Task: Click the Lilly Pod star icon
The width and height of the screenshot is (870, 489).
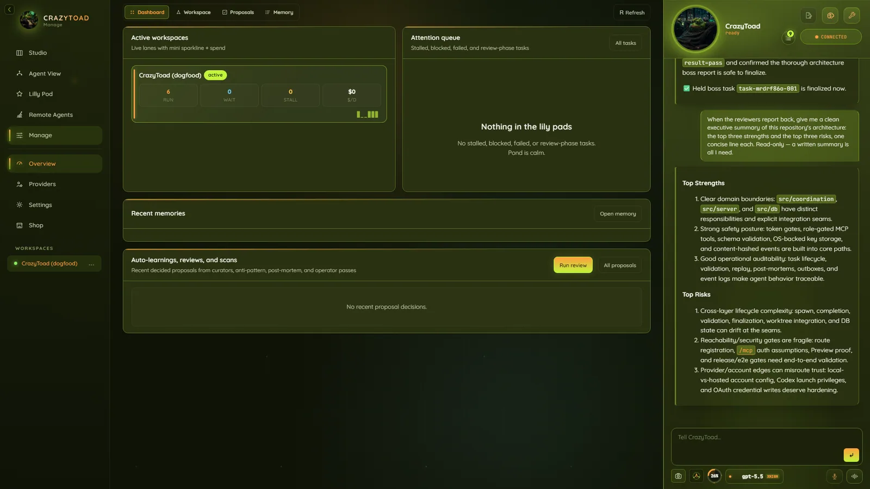Action: click(x=20, y=94)
